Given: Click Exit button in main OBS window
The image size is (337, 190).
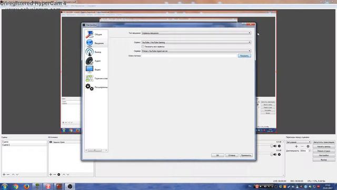Looking at the screenshot, I should 324,160.
